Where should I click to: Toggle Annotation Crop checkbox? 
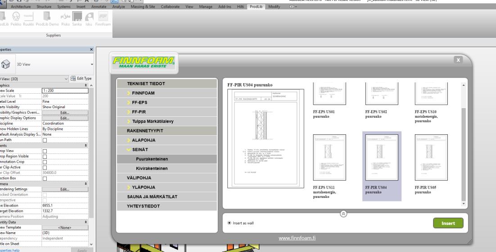(x=45, y=162)
